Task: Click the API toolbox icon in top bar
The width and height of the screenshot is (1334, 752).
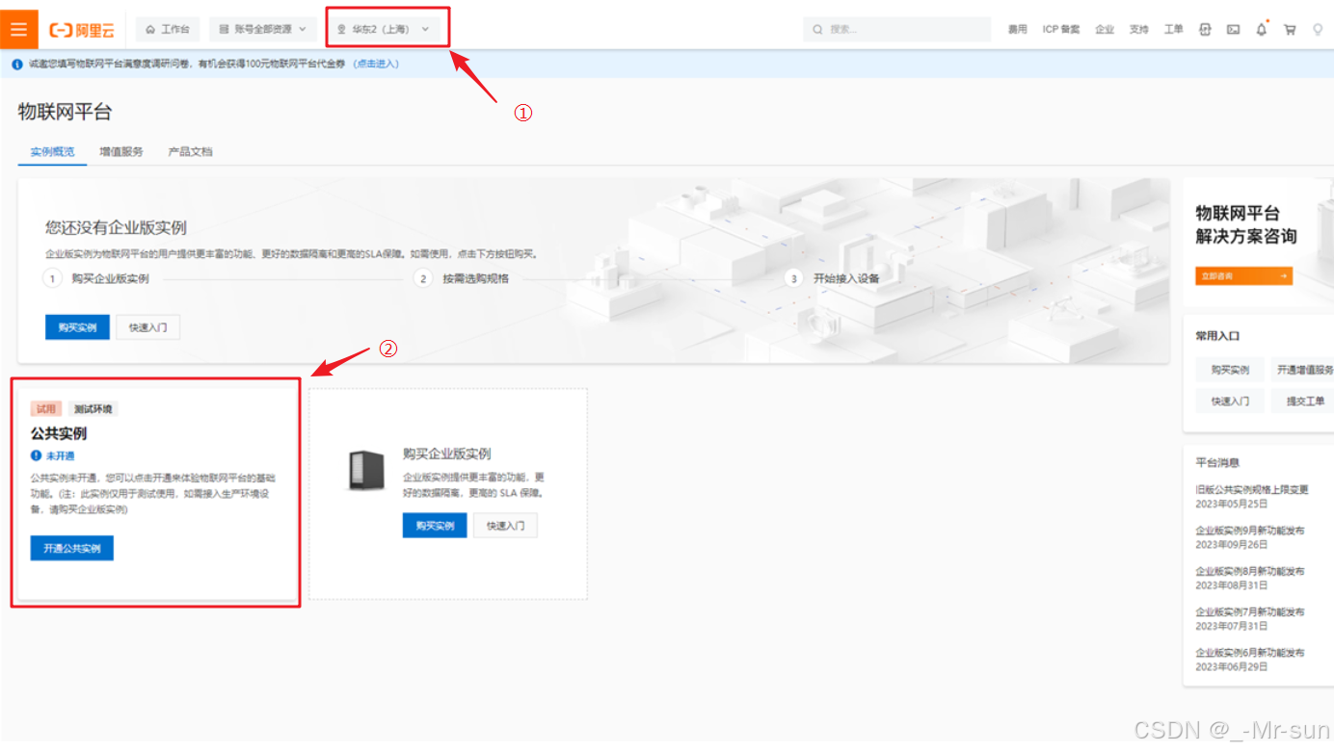Action: (1205, 30)
